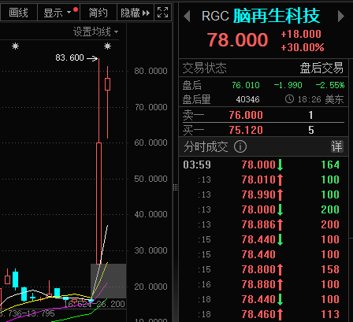This screenshot has height=322, width=353.
Task: Click the 50.0000 price axis label
Action: point(150,179)
